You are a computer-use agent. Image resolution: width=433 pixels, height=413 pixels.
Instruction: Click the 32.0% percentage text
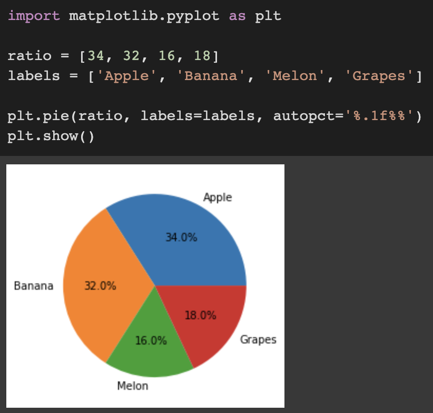(x=100, y=286)
